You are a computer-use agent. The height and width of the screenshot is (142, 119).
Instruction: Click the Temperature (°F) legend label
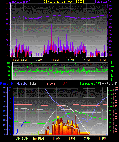point(90,84)
